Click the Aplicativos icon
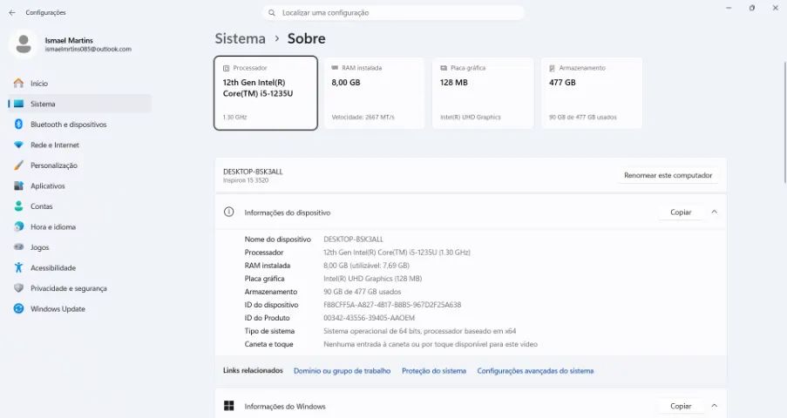Viewport: 787px width, 418px height. pyautogui.click(x=18, y=185)
